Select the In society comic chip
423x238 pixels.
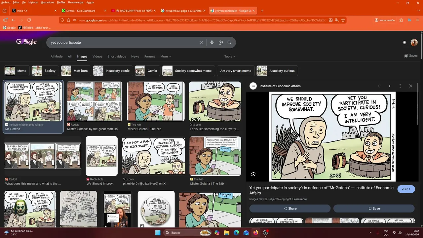pyautogui.click(x=113, y=71)
